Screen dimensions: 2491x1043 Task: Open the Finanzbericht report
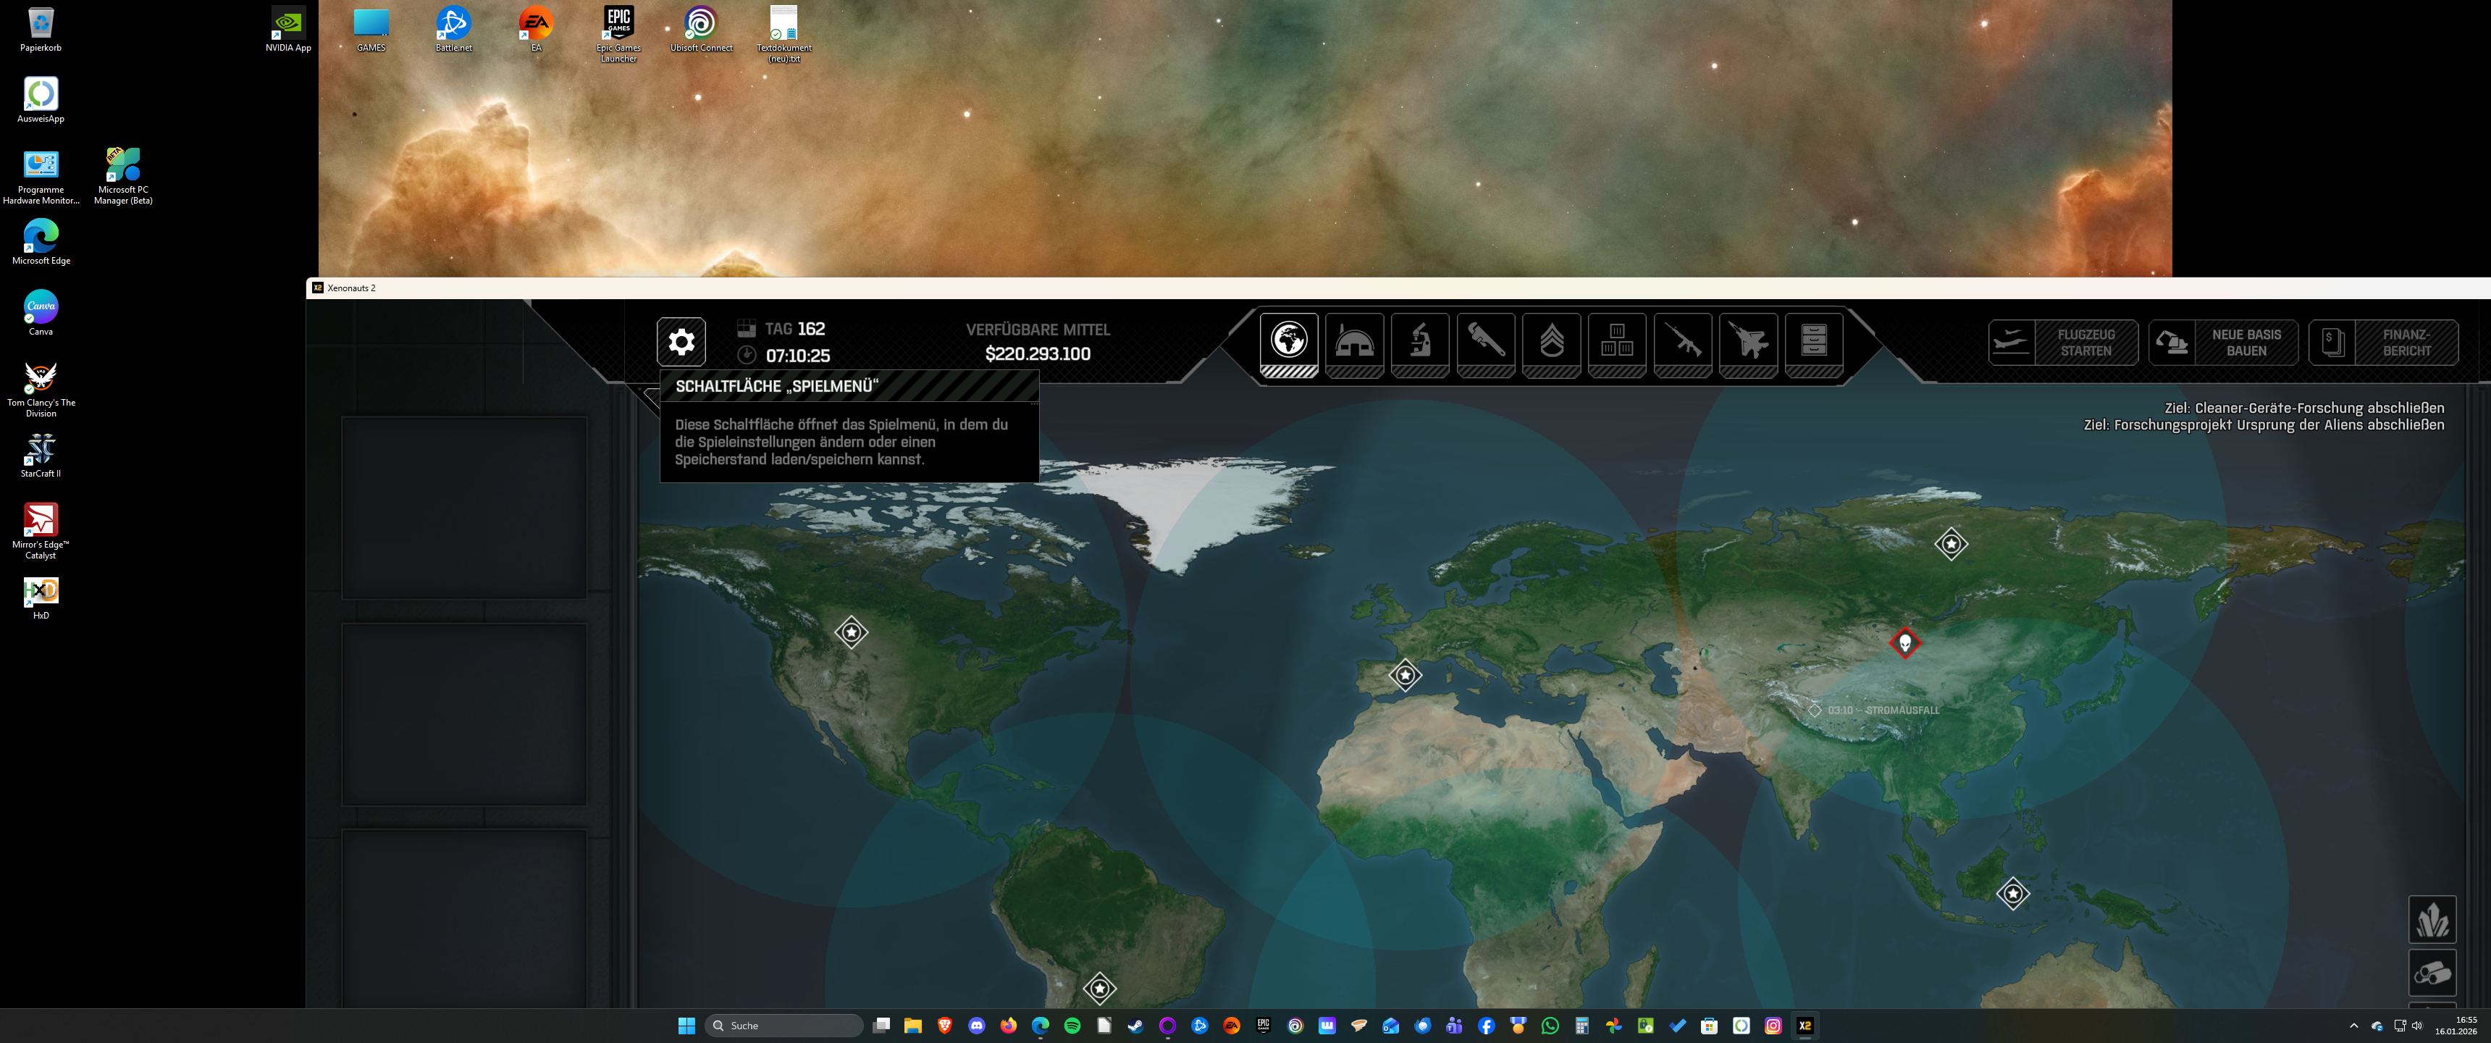pyautogui.click(x=2384, y=343)
